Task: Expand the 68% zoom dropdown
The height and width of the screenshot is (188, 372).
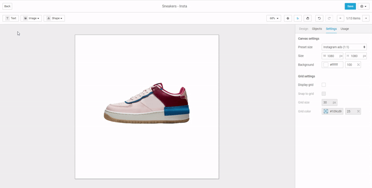Action: click(273, 18)
